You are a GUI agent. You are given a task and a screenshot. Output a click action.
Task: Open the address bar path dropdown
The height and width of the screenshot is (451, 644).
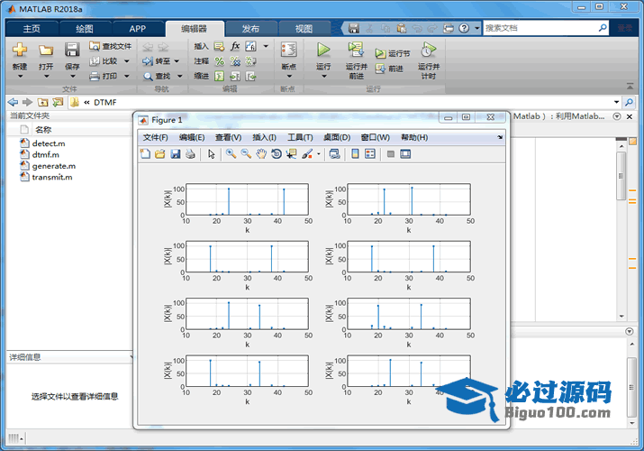click(x=616, y=102)
